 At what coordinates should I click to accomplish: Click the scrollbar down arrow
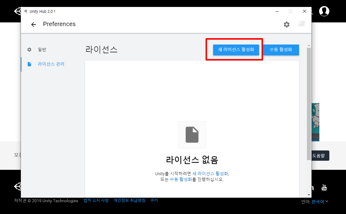coord(309,195)
